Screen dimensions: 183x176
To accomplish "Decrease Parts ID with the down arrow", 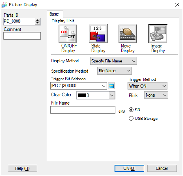I will pyautogui.click(x=38, y=23).
